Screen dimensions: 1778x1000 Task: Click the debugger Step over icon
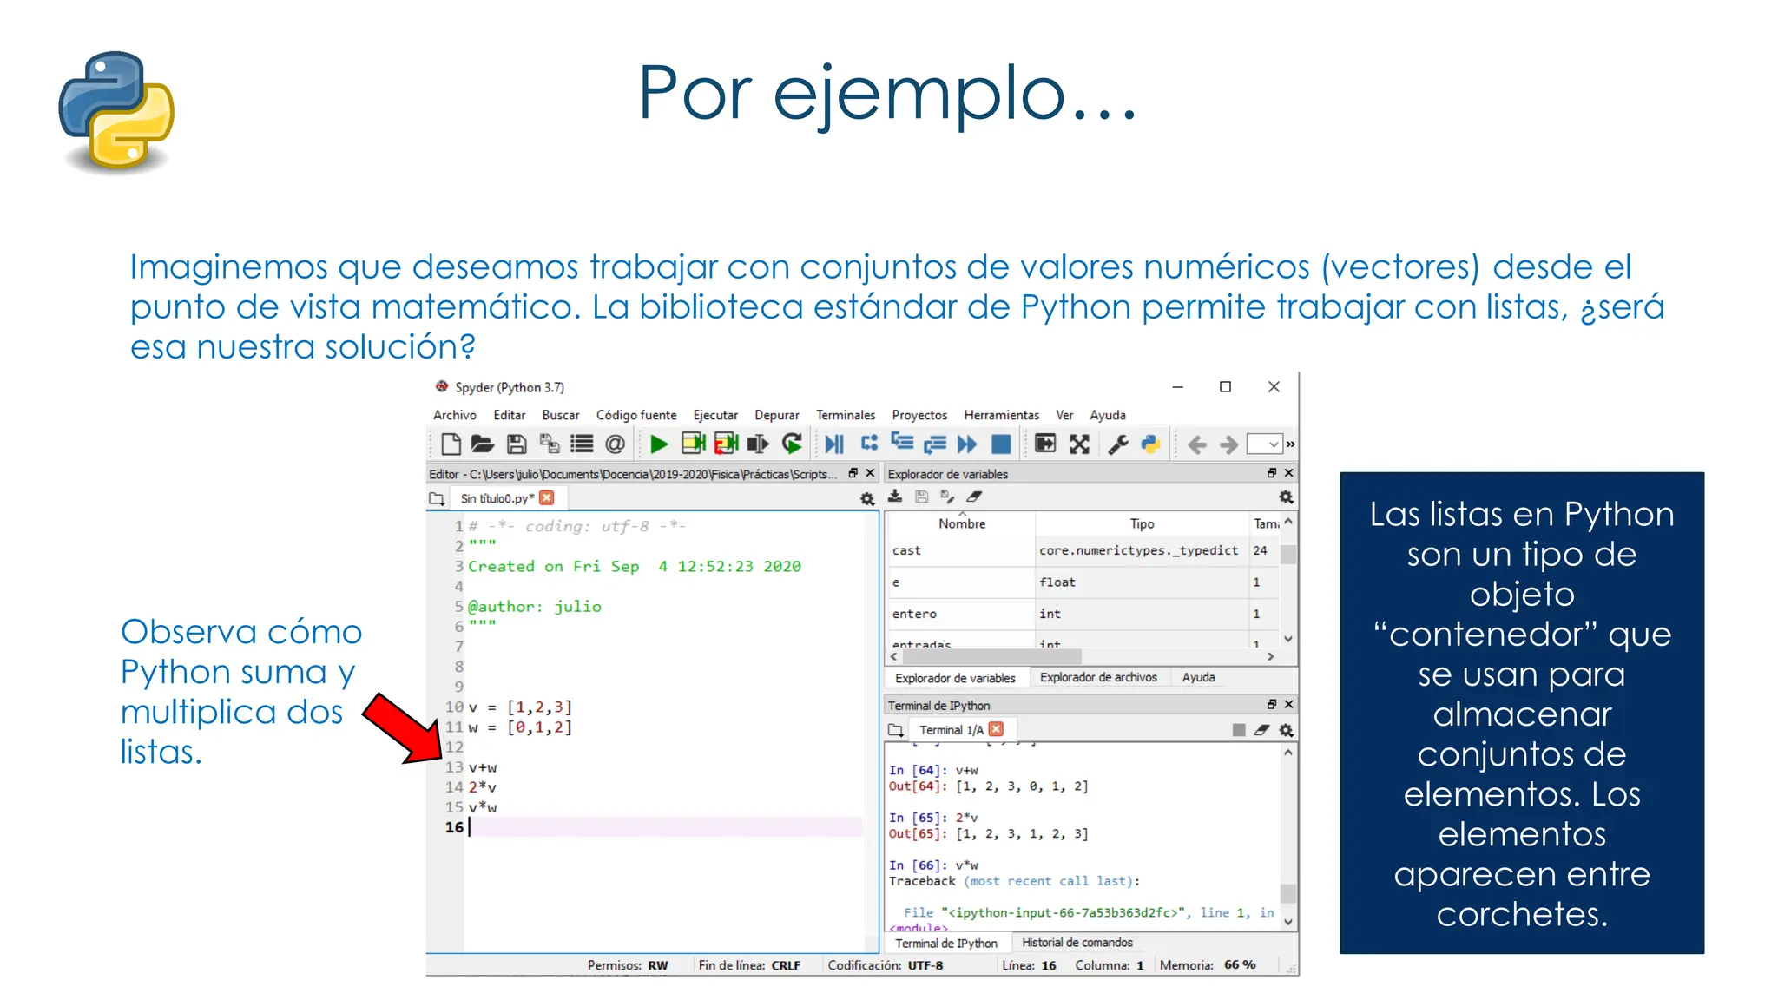[x=869, y=443]
